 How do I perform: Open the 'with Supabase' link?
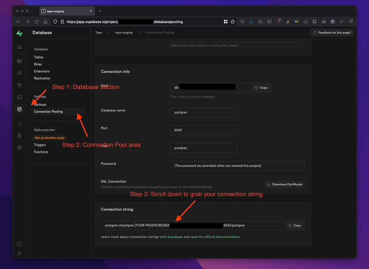point(171,237)
